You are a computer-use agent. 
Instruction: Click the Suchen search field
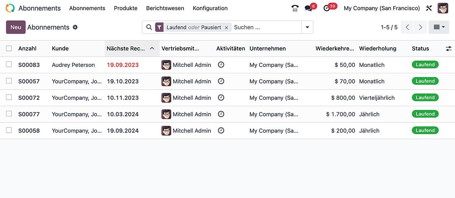tap(266, 27)
